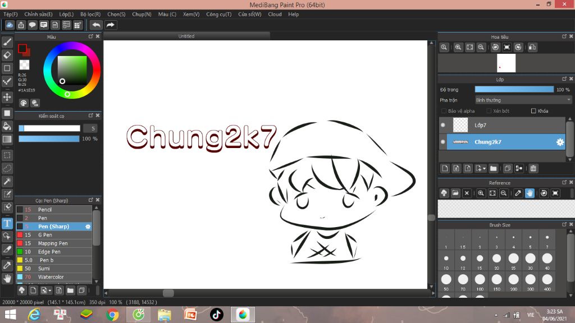The width and height of the screenshot is (575, 323).
Task: Enable the Khóa lock checkbox
Action: point(533,111)
